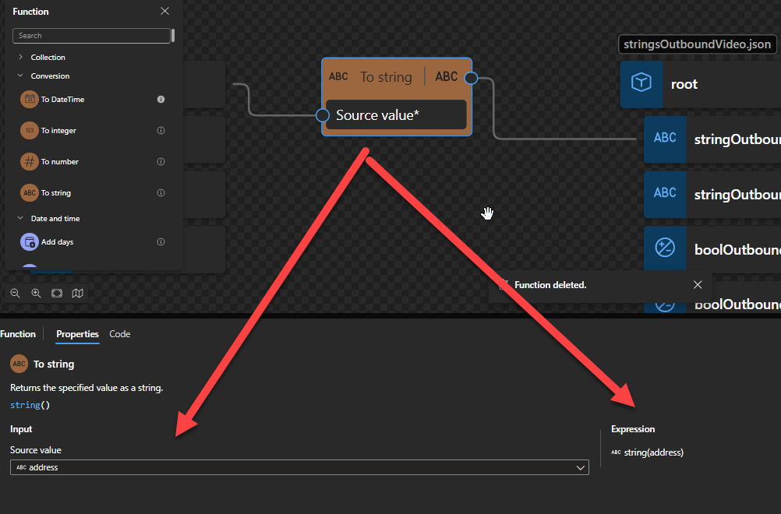Show info for To DateTime function
781x514 pixels.
click(161, 100)
